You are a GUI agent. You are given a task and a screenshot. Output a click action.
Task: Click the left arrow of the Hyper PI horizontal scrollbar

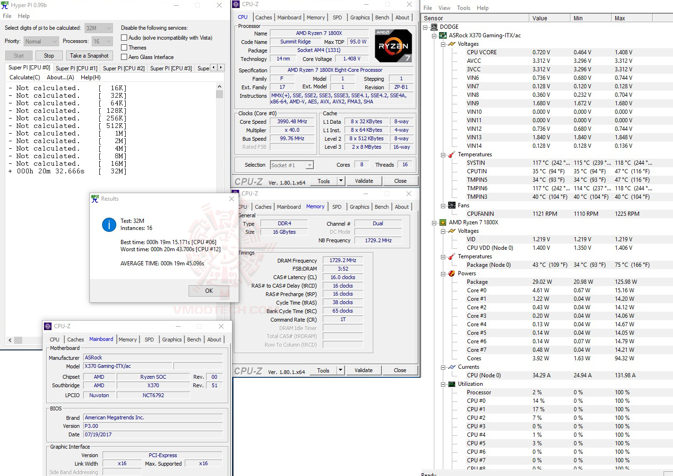10,340
